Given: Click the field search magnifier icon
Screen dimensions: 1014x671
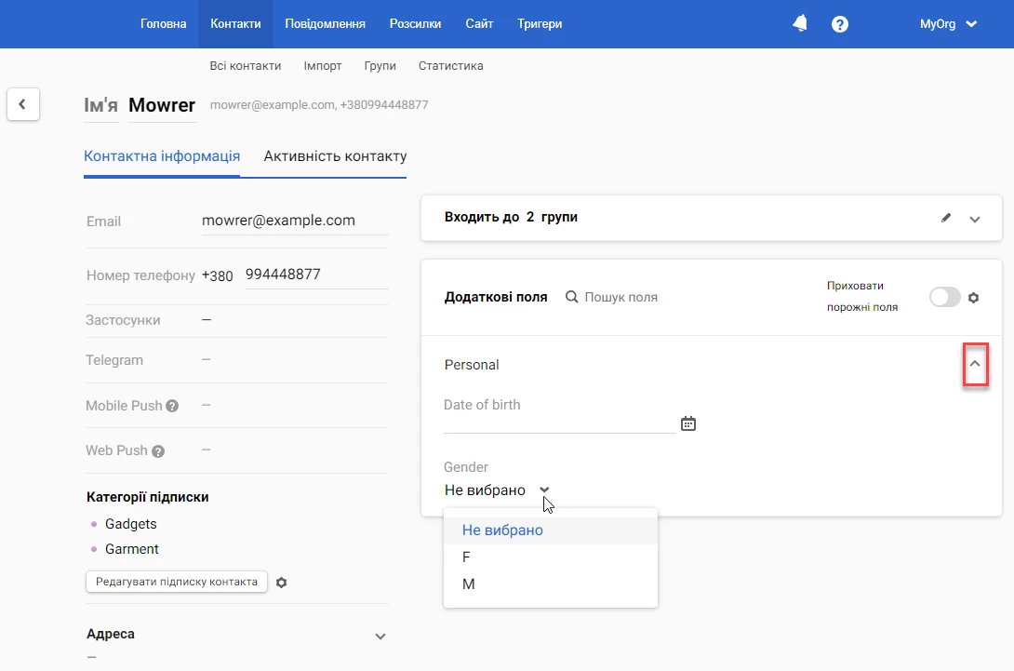Looking at the screenshot, I should 572,297.
